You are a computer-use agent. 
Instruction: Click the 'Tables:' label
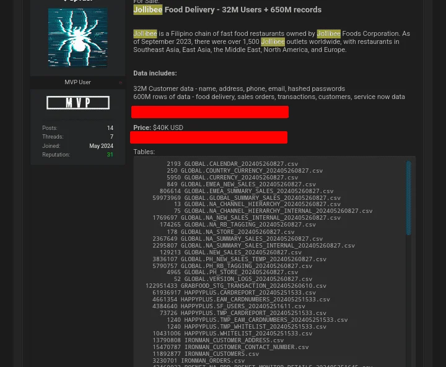pyautogui.click(x=144, y=152)
